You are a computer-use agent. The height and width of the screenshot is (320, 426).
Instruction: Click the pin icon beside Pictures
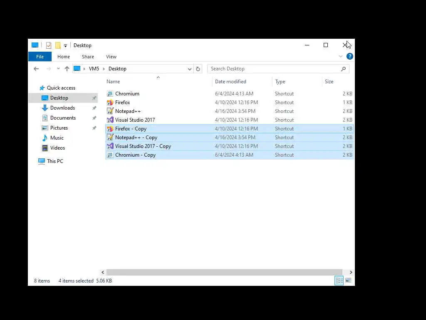[94, 128]
